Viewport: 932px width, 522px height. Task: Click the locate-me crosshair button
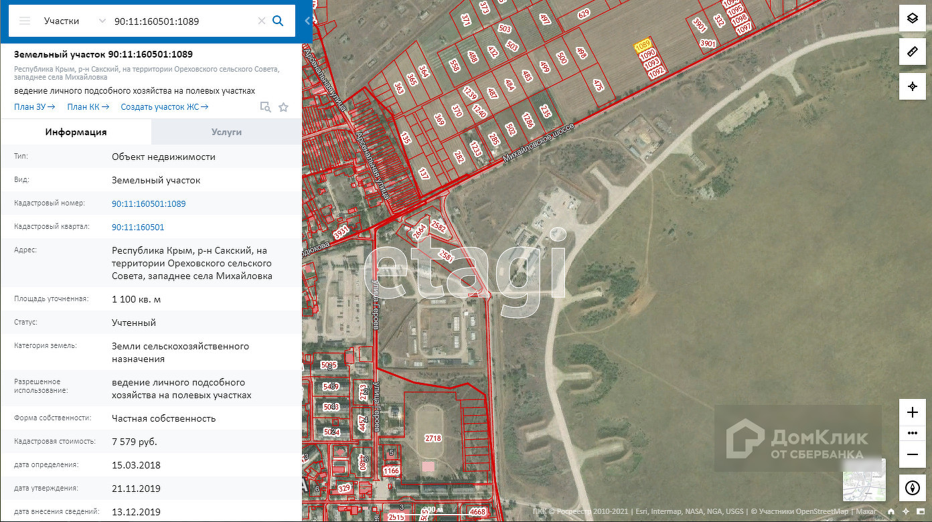click(x=912, y=86)
